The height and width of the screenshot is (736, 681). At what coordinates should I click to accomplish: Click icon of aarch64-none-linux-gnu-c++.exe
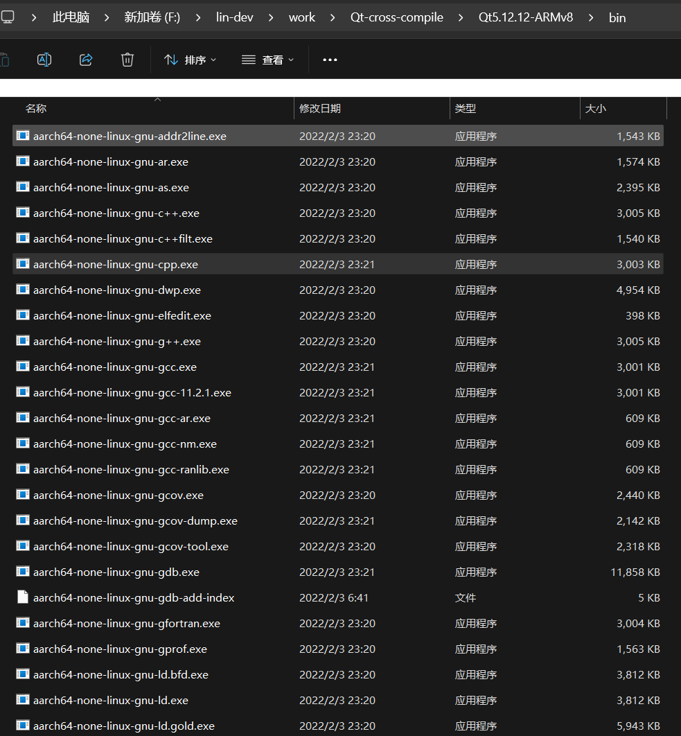[x=23, y=213]
